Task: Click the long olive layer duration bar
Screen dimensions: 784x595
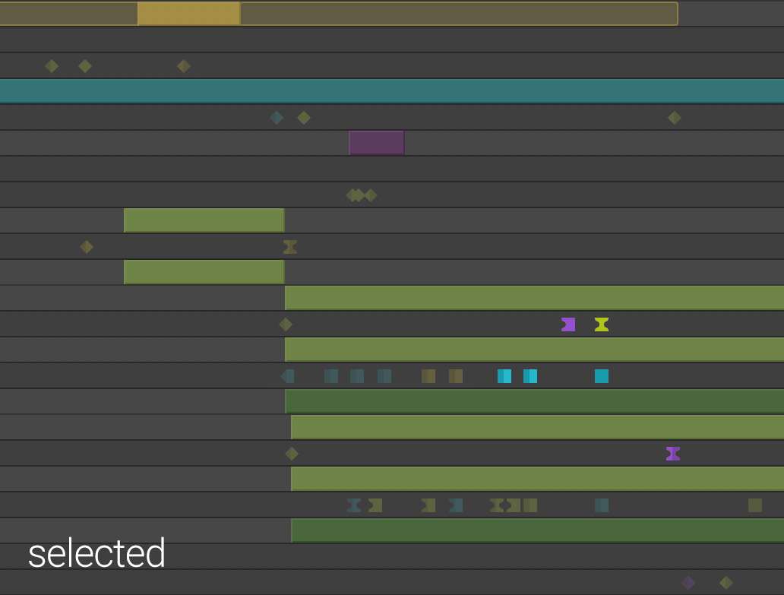Action: pos(532,296)
